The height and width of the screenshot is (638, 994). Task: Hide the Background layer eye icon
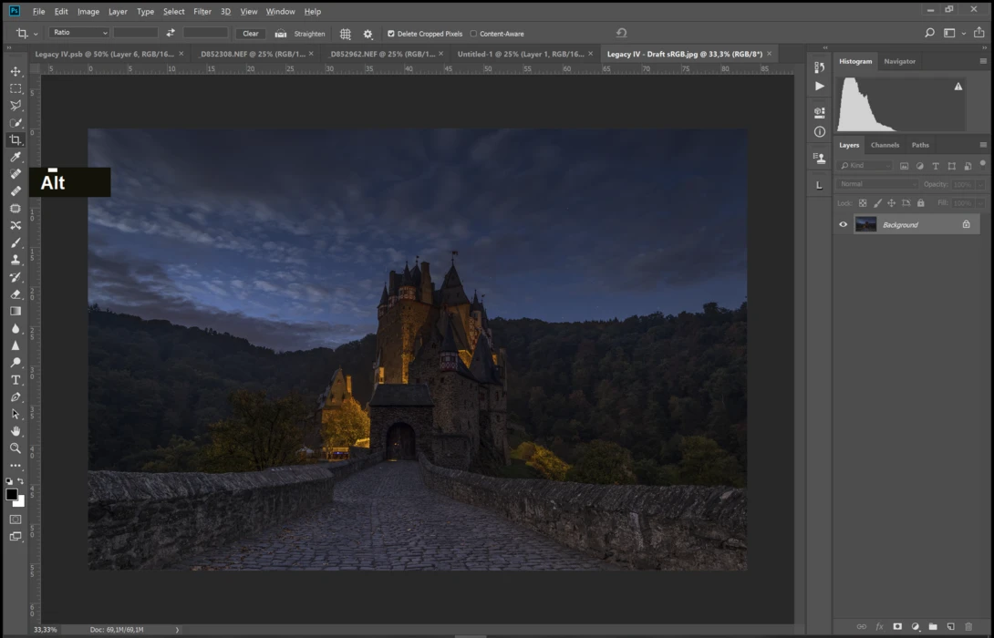pyautogui.click(x=844, y=224)
